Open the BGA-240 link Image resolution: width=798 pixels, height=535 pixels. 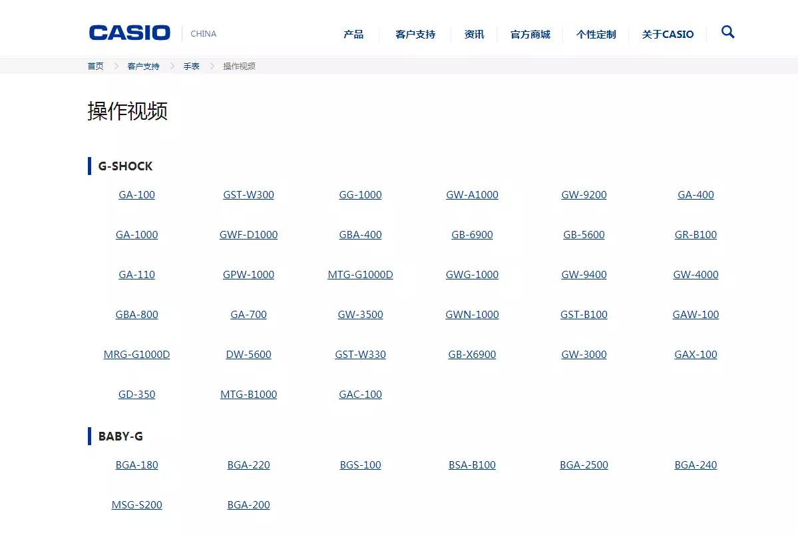click(x=696, y=464)
